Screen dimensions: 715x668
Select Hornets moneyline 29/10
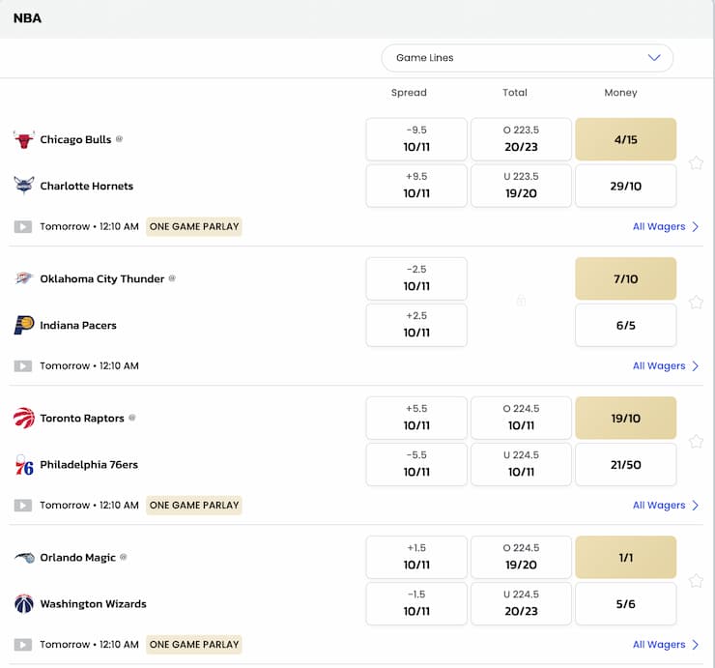point(626,186)
